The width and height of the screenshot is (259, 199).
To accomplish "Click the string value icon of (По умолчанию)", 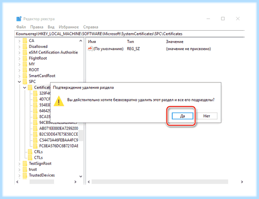I will (x=90, y=49).
